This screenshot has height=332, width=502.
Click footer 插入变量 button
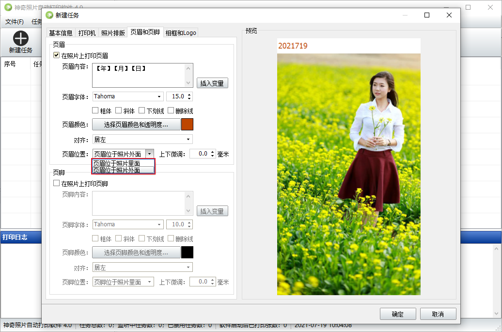(212, 211)
